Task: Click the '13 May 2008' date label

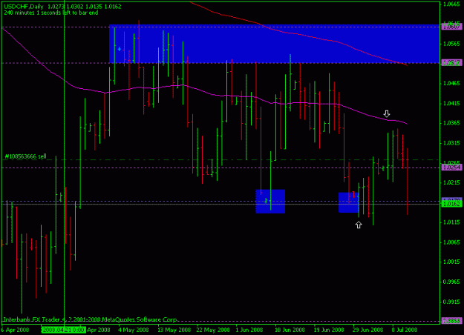Action: click(174, 330)
